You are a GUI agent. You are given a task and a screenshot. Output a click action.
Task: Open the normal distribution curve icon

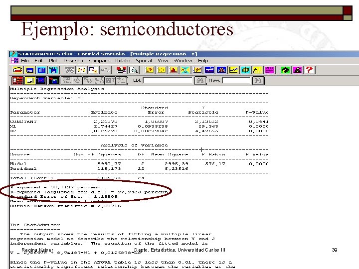pos(221,70)
